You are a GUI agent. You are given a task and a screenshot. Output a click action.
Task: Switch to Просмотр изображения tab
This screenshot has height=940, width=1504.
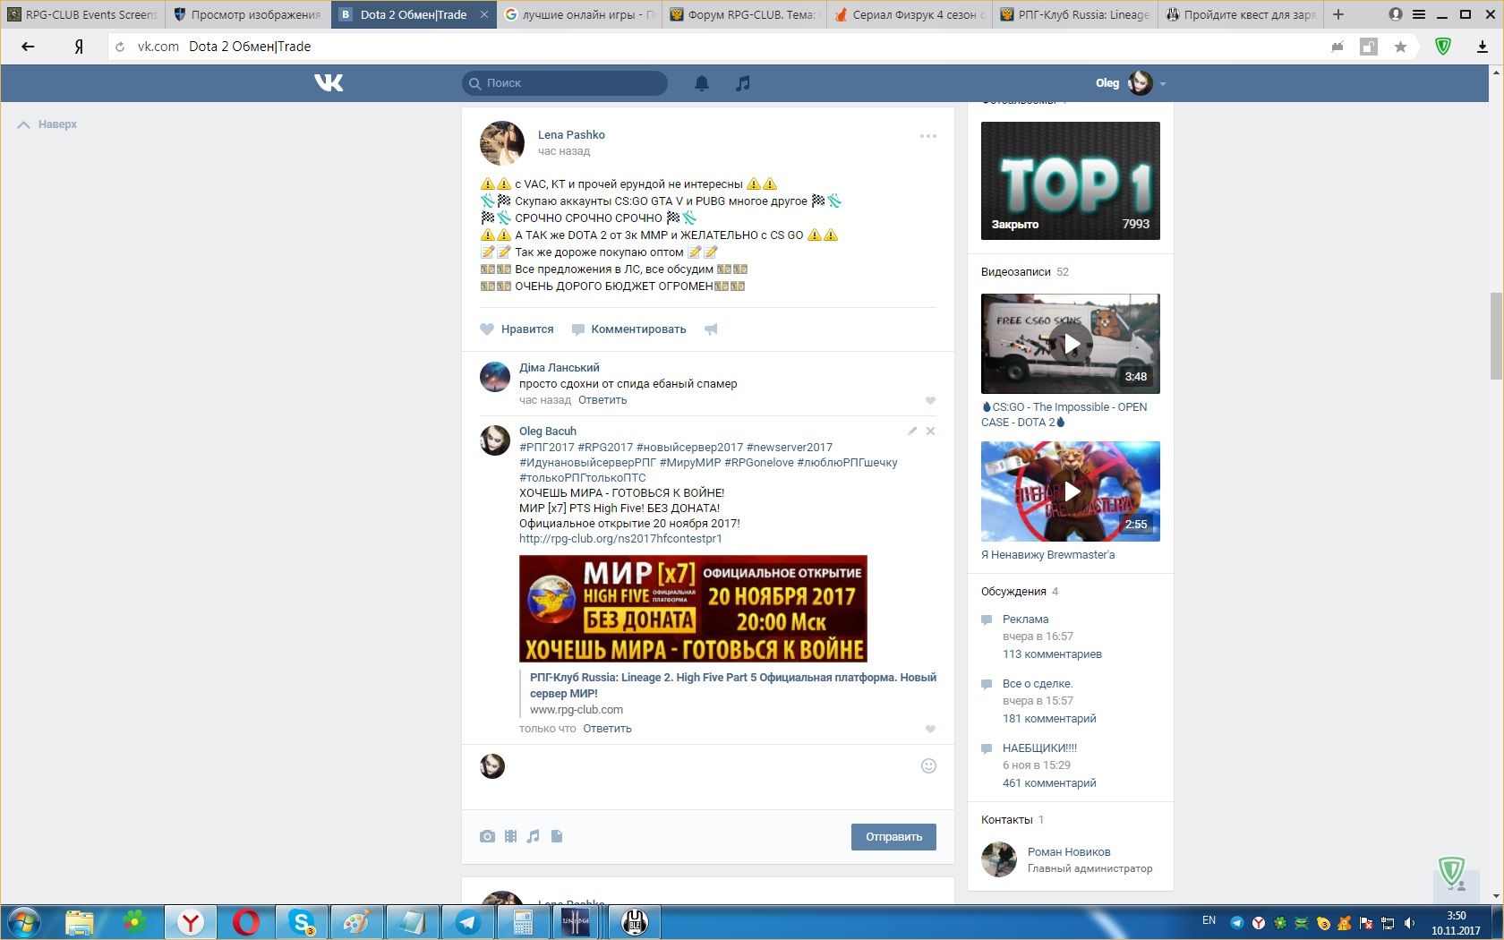(247, 14)
